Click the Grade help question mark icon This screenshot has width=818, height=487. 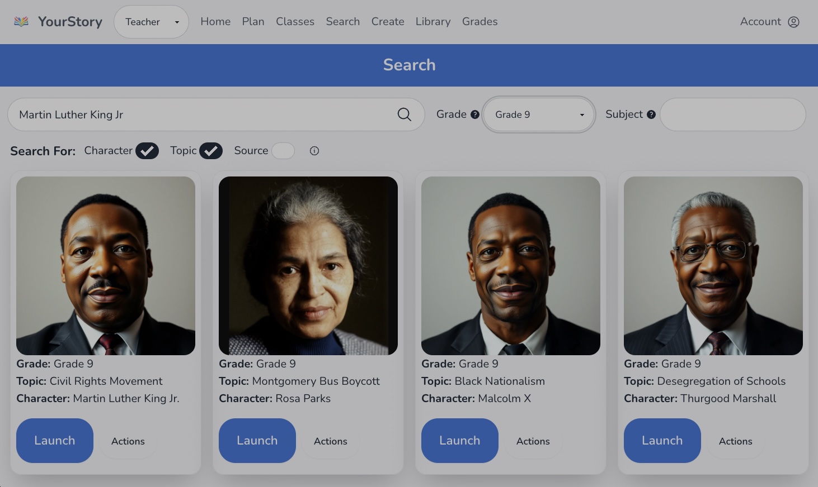475,114
